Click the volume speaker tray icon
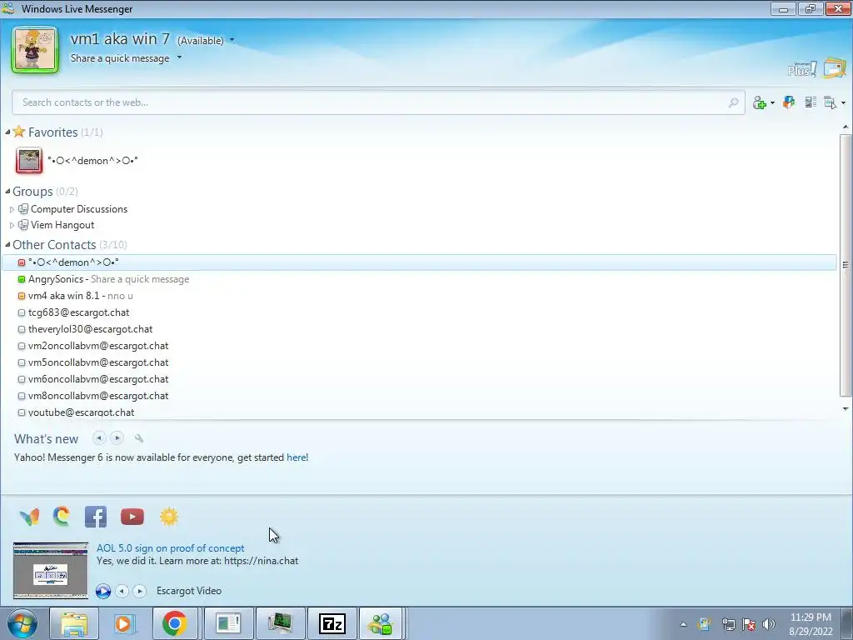Viewport: 853px width, 640px height. pyautogui.click(x=769, y=624)
